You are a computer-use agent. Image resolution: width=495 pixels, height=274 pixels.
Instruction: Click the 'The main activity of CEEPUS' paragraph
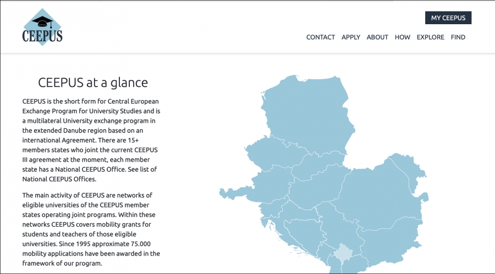(91, 229)
